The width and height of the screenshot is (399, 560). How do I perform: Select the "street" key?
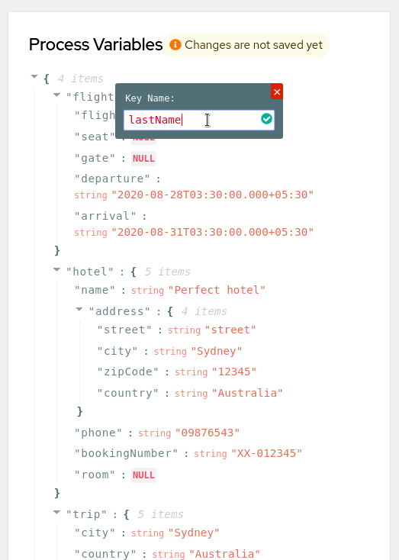pyautogui.click(x=124, y=330)
